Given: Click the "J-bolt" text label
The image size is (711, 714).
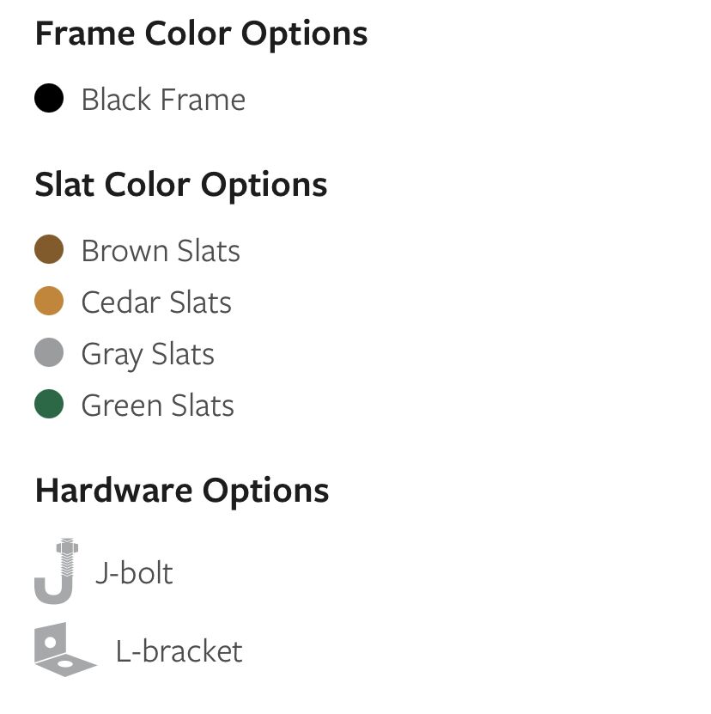Looking at the screenshot, I should [134, 572].
